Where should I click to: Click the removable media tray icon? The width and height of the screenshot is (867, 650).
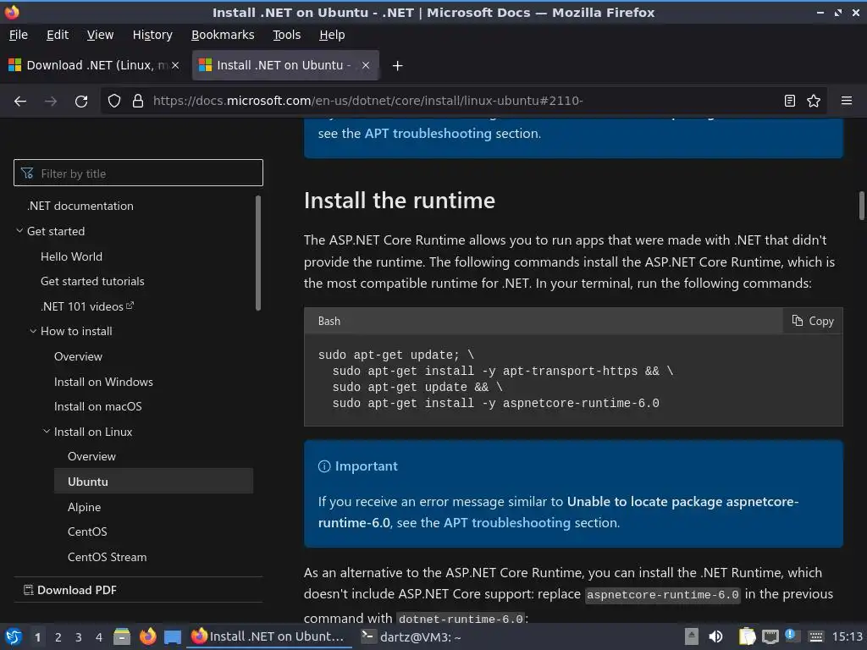tap(691, 636)
